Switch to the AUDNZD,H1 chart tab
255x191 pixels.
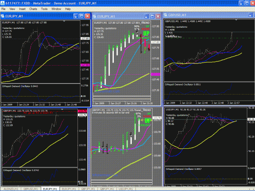click(11, 189)
